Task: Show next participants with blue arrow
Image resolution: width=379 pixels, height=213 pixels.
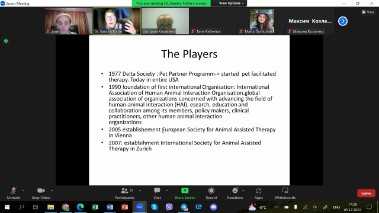Action: 343,21
